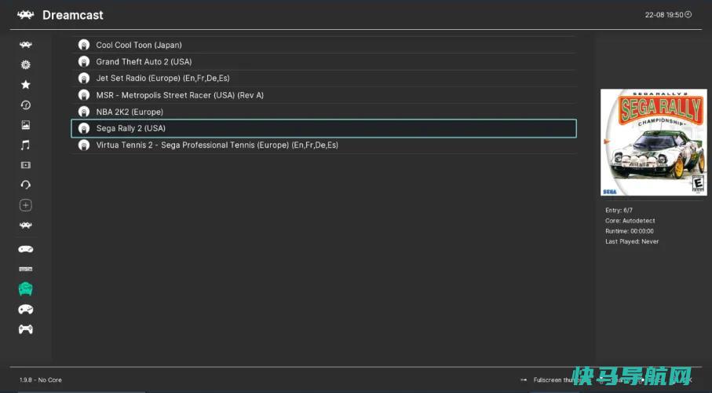The height and width of the screenshot is (393, 712).
Task: Open the Explore invader icon below plus
Action: [x=25, y=225]
